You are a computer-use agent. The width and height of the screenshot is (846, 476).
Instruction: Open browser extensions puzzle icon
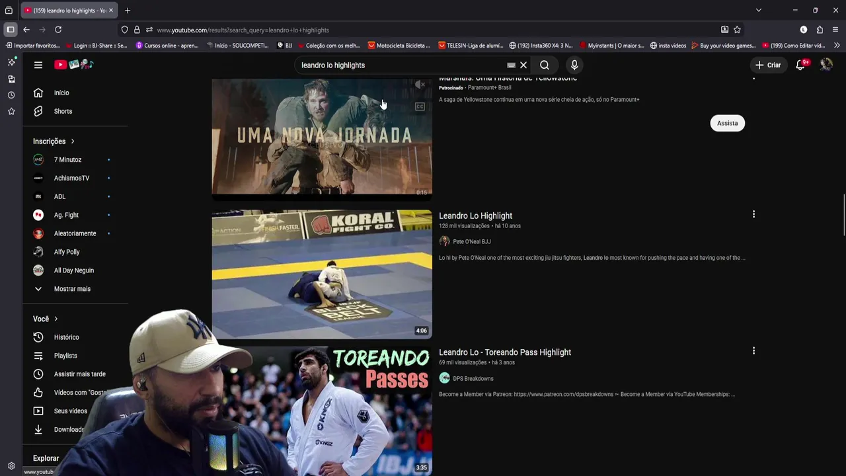tap(820, 30)
